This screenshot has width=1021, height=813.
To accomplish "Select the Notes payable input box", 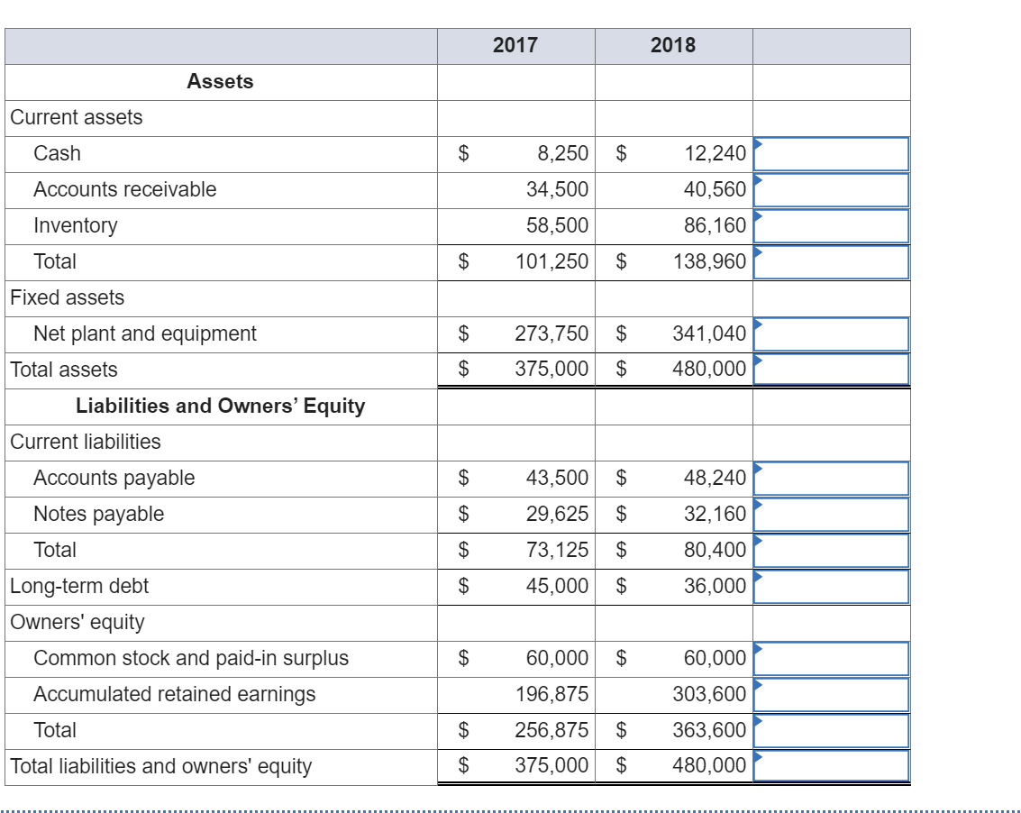I will pyautogui.click(x=831, y=514).
